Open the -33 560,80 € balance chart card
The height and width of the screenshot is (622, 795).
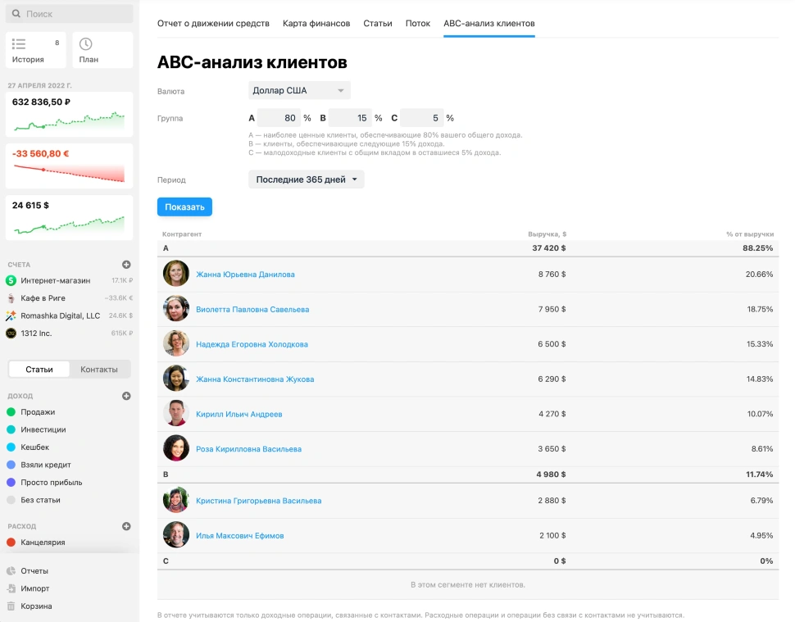point(70,166)
